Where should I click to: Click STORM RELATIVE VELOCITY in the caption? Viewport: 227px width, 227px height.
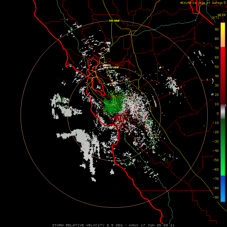(78, 225)
